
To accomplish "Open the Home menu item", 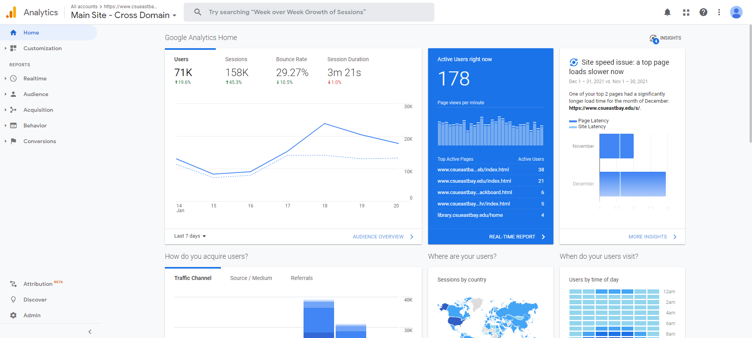I will [x=49, y=33].
